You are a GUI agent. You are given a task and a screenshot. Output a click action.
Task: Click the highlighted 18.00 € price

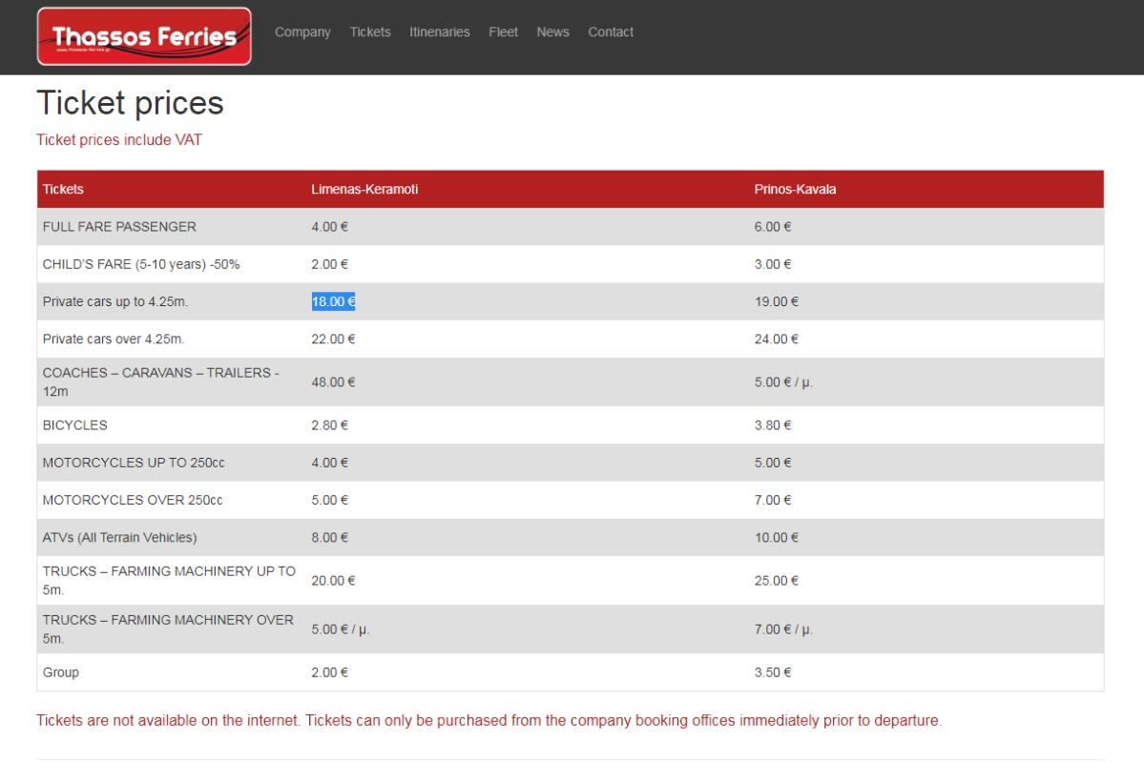[x=333, y=301]
